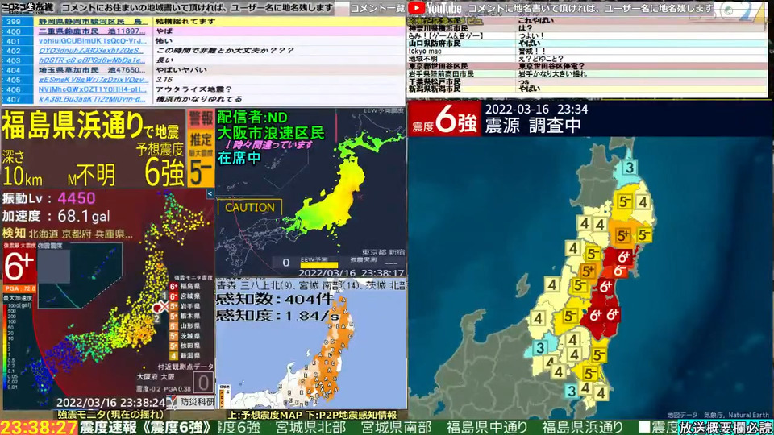Click the 神奈川県横浜市民 comment row
The height and width of the screenshot is (435, 774).
586,29
